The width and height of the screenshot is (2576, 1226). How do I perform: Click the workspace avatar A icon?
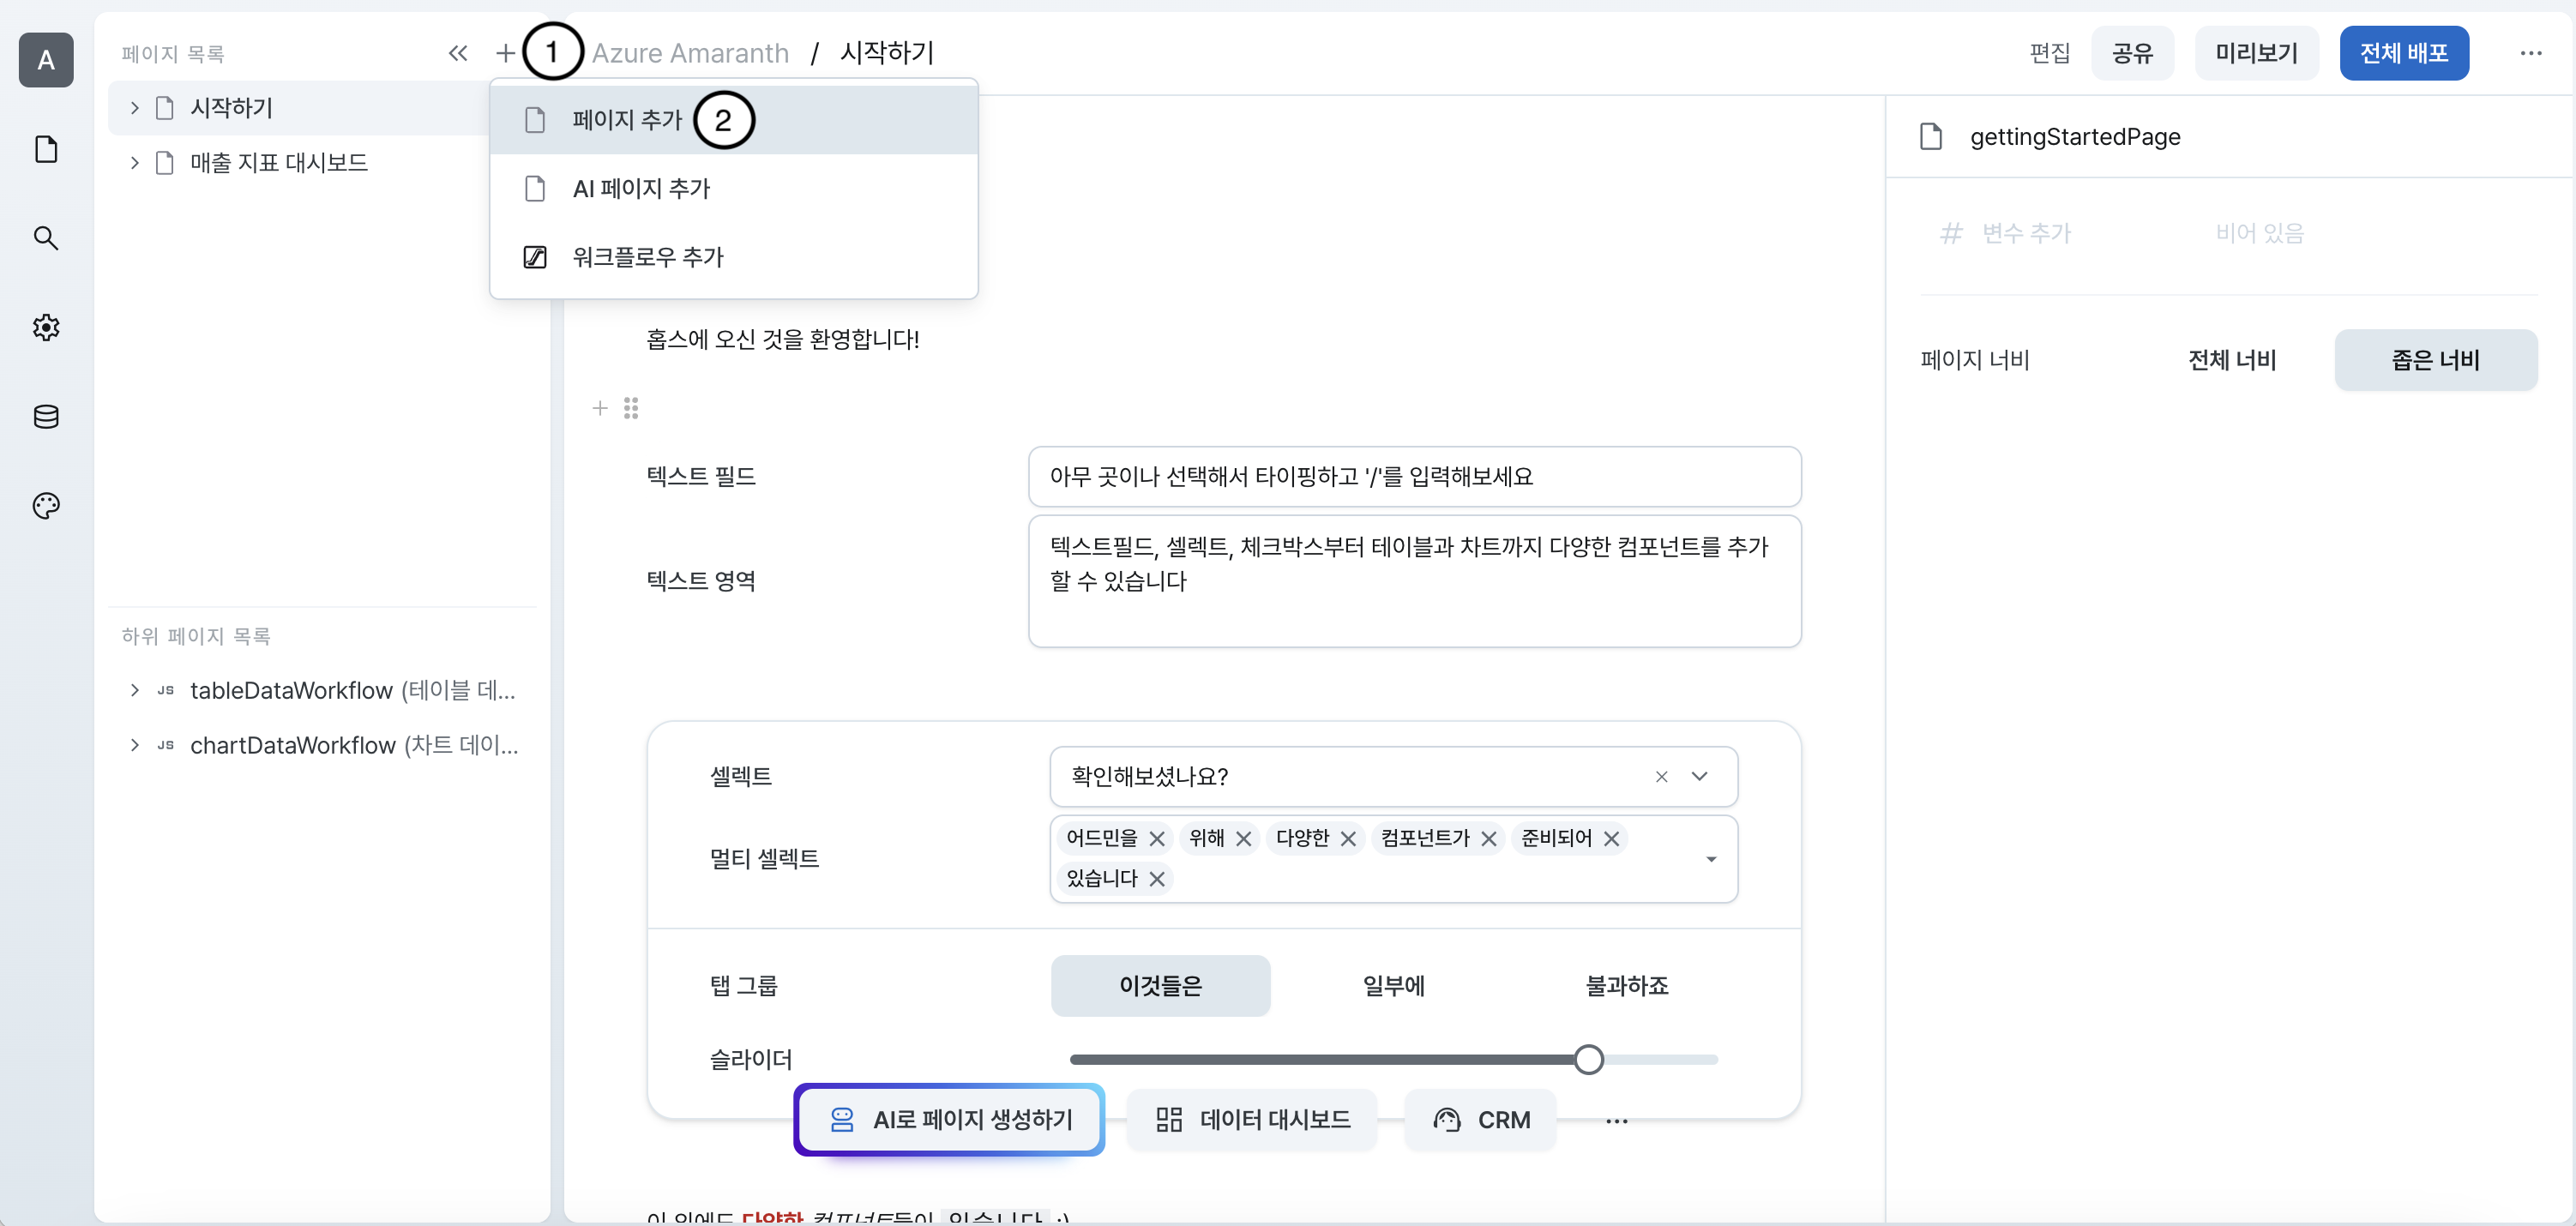pos(46,60)
